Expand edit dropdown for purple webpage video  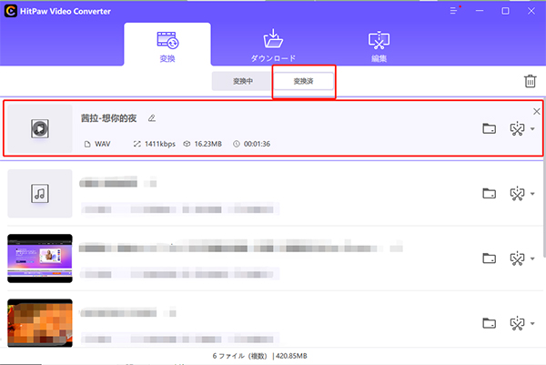click(x=532, y=259)
